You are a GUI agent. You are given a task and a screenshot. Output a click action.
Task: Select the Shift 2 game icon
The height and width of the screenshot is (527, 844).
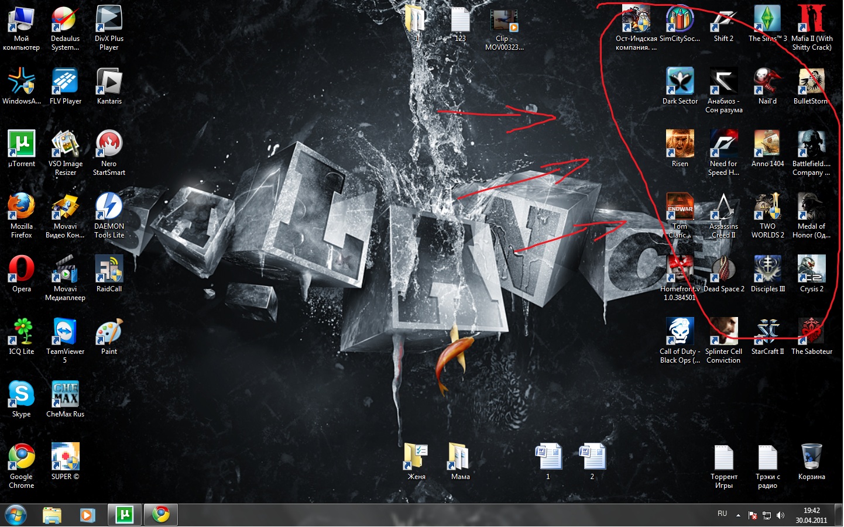point(723,24)
